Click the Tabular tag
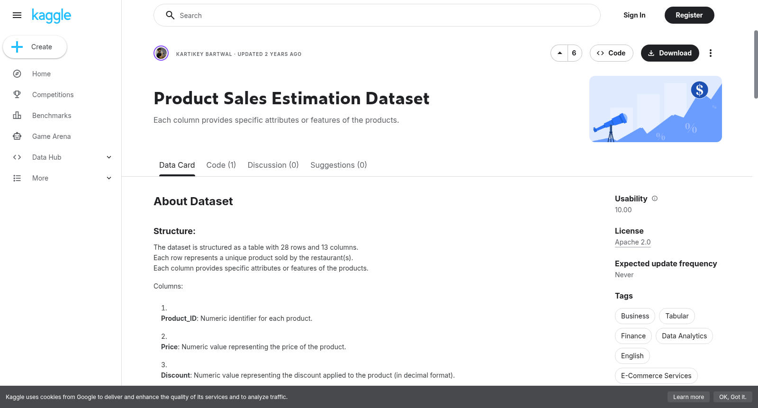Viewport: 758px width, 408px height. pos(677,316)
